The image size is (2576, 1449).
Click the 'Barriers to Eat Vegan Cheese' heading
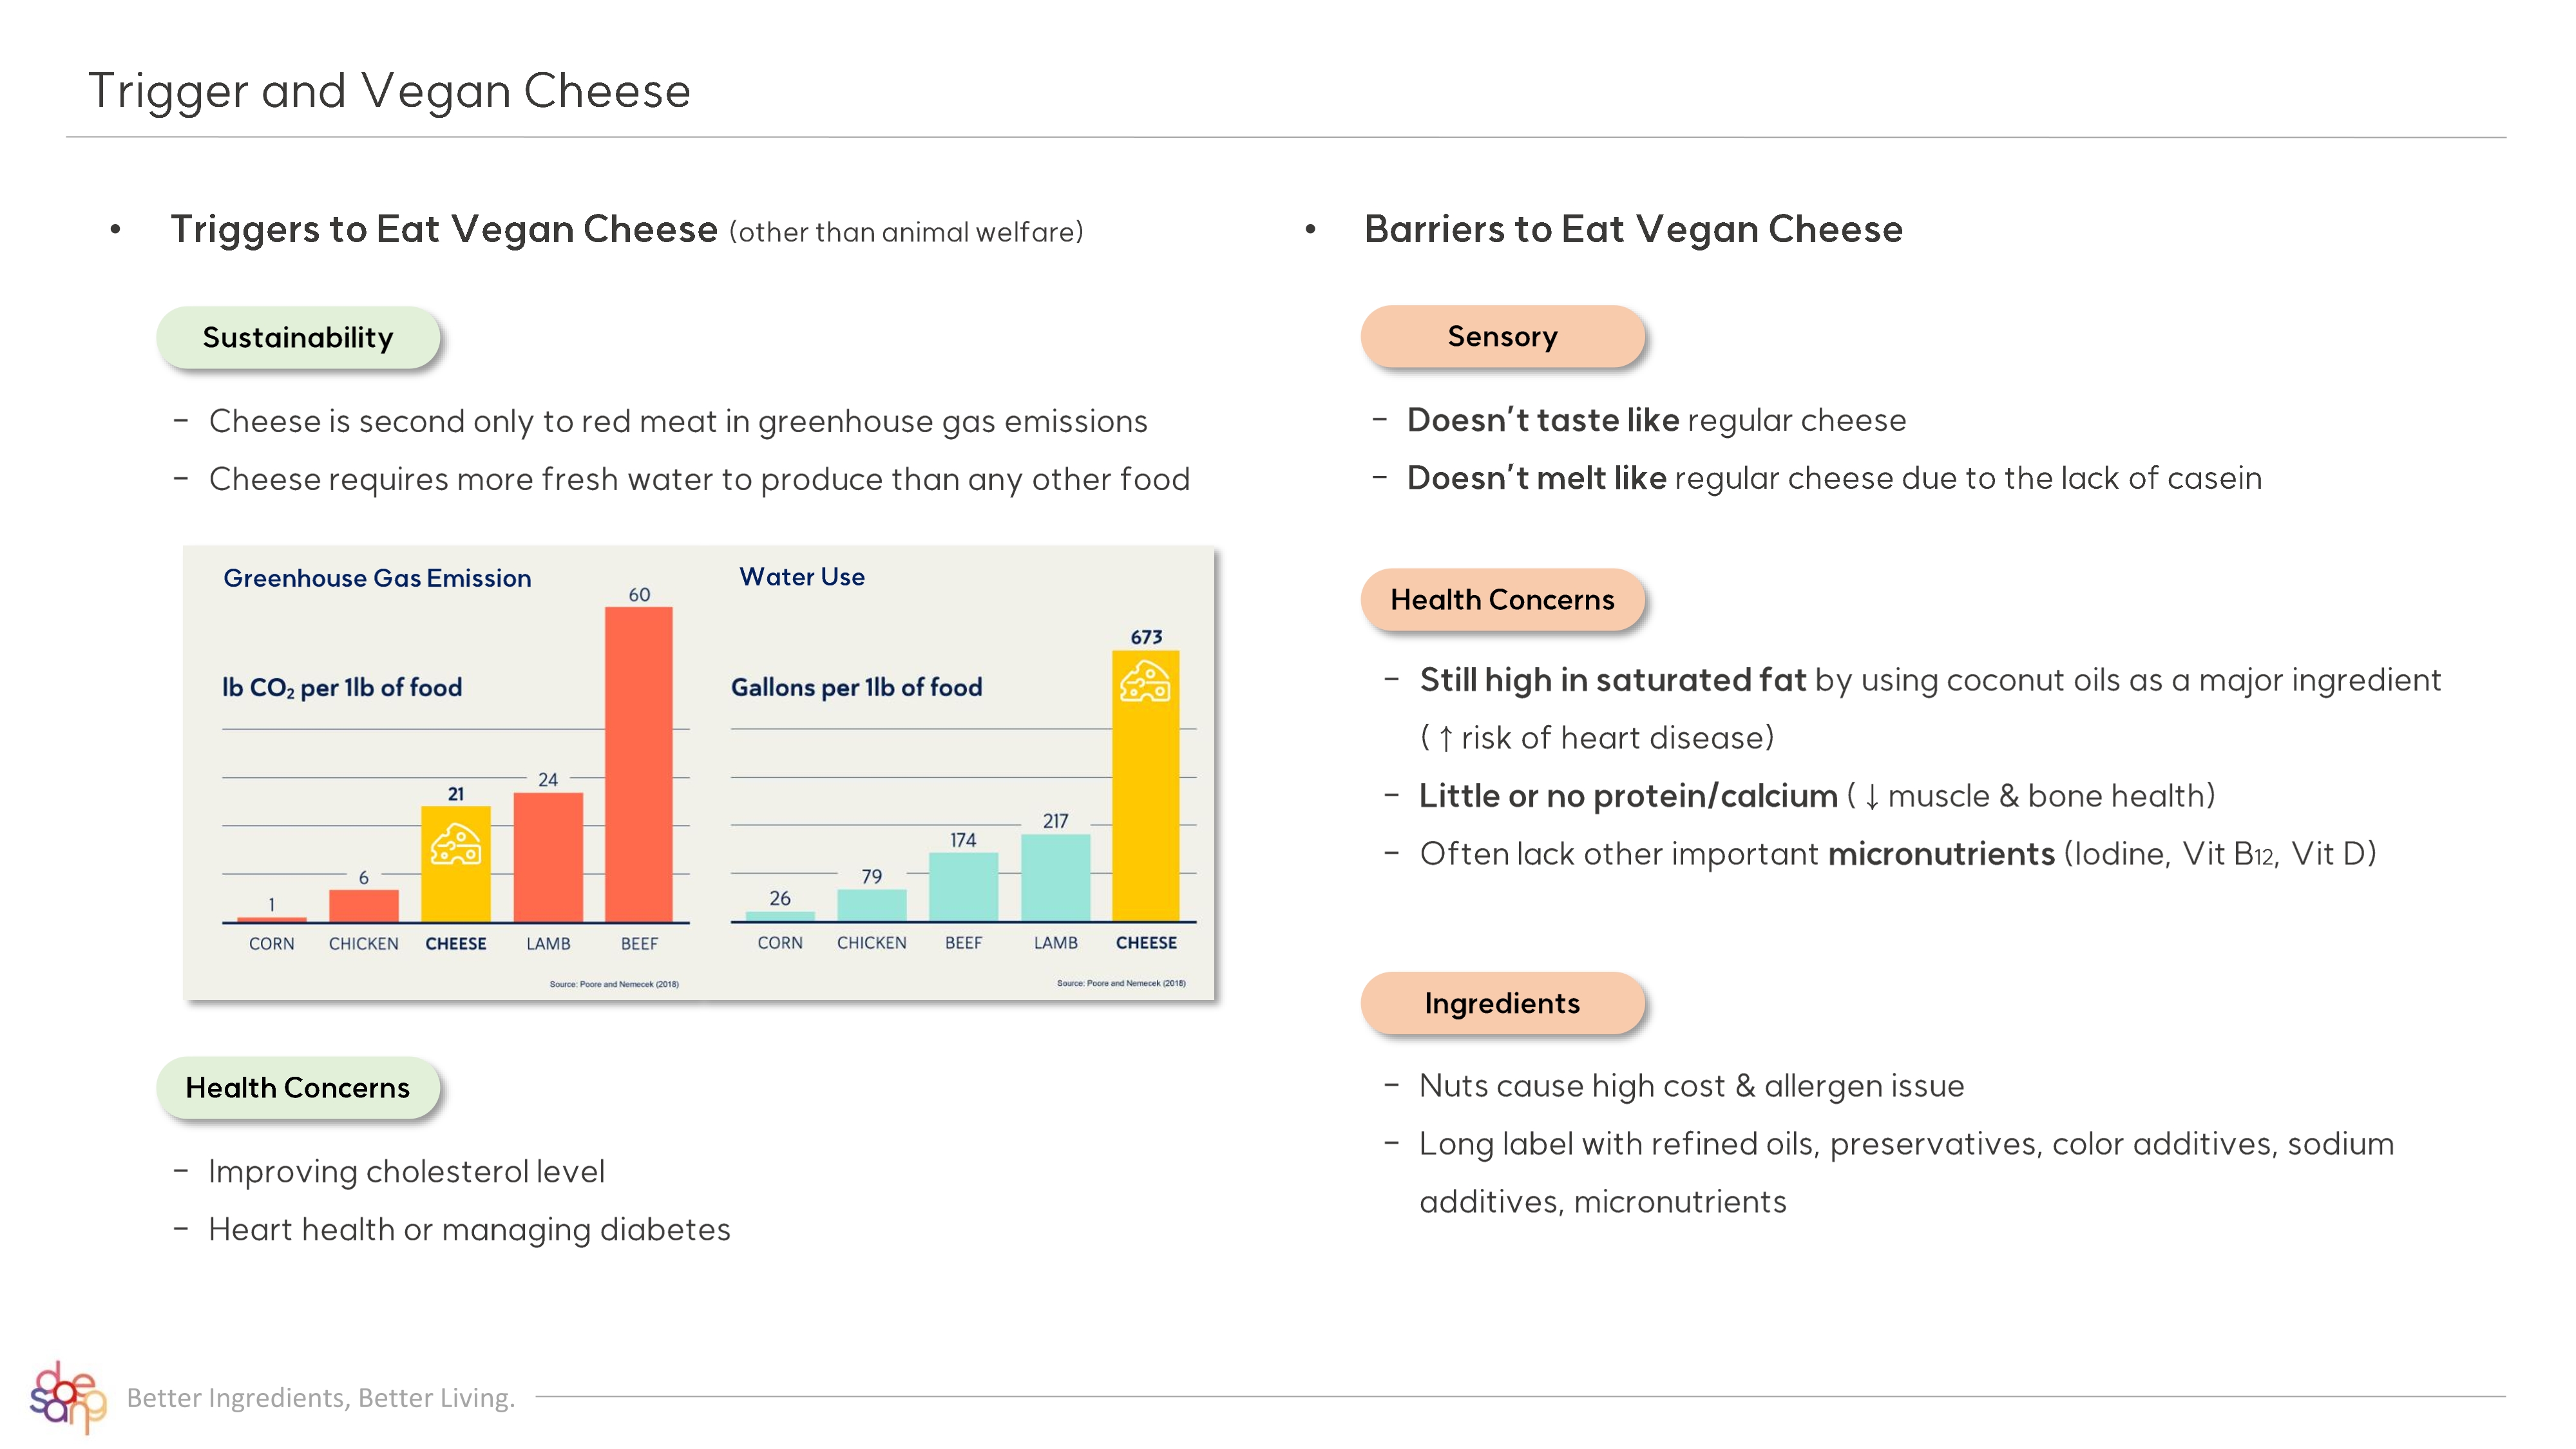point(1633,230)
